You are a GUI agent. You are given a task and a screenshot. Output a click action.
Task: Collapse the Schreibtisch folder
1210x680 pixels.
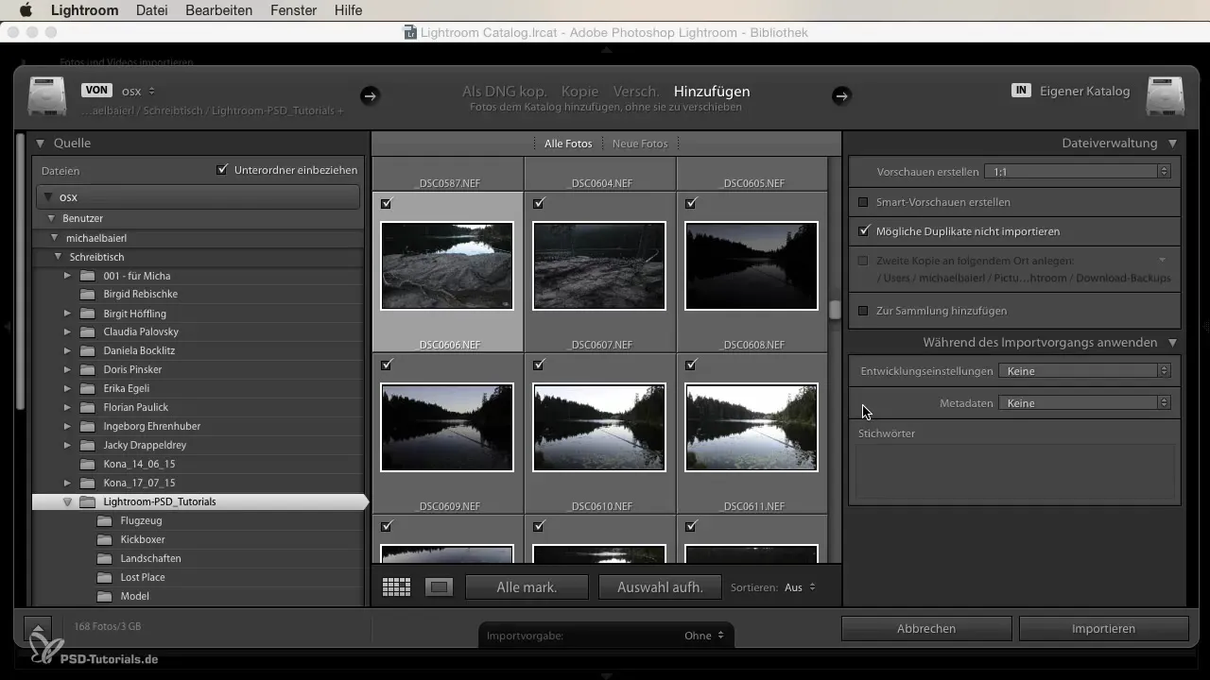[x=59, y=257]
